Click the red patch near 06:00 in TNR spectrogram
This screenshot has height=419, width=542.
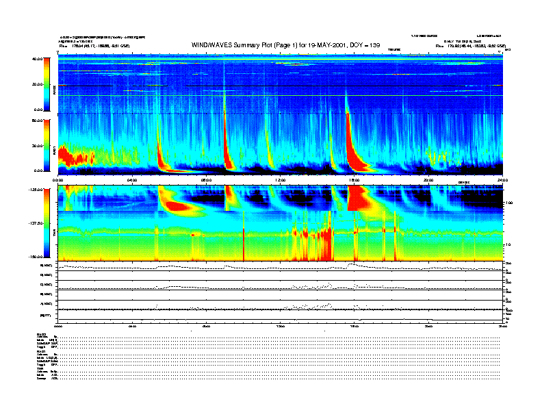(x=178, y=206)
